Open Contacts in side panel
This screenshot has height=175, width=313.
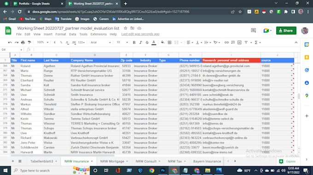[307, 82]
